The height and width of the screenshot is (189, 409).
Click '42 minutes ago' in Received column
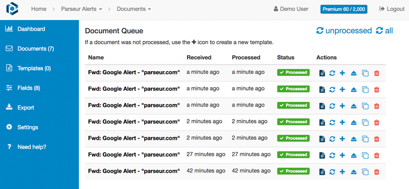click(x=206, y=171)
